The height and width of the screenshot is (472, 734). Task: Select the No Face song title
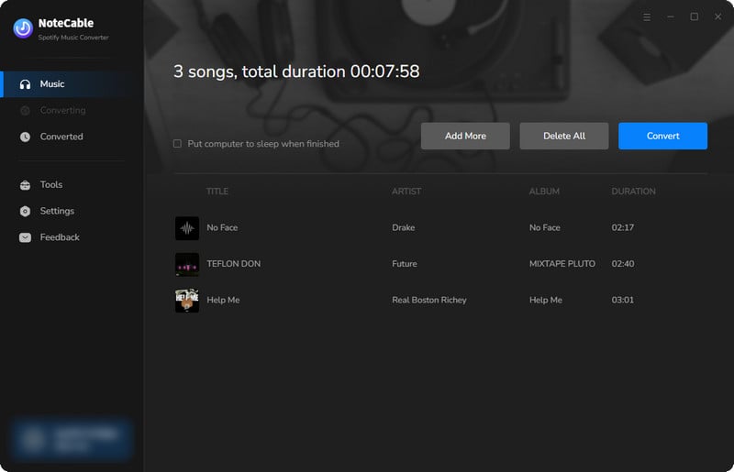[x=222, y=228]
